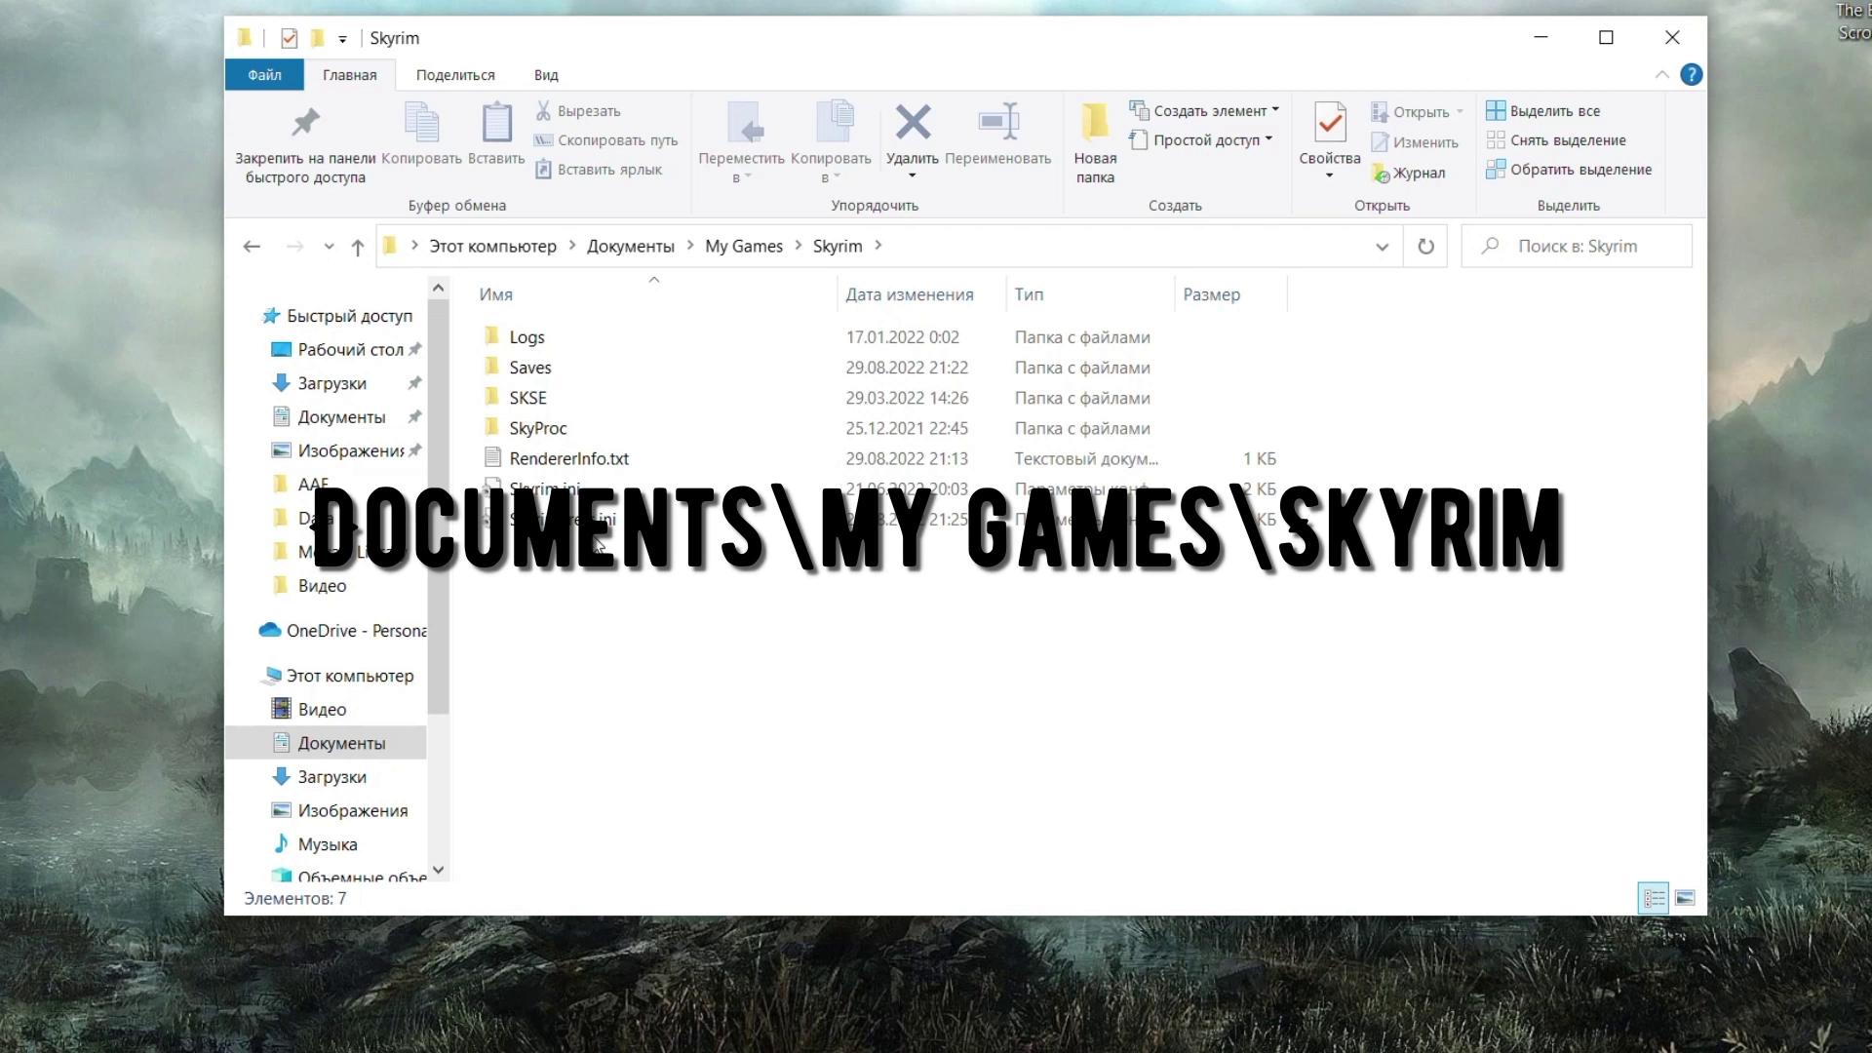Create a New folder via ribbon icon
This screenshot has height=1053, width=1872.
click(x=1095, y=123)
